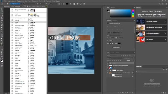Favorite the Castellar font star
The image size is (168, 94).
pyautogui.click(x=12, y=64)
